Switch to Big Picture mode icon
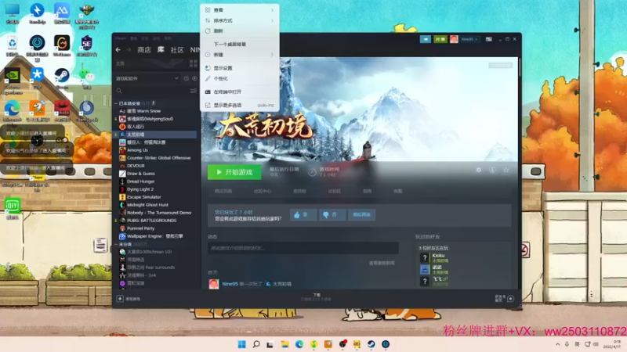This screenshot has width=627, height=352. click(488, 39)
